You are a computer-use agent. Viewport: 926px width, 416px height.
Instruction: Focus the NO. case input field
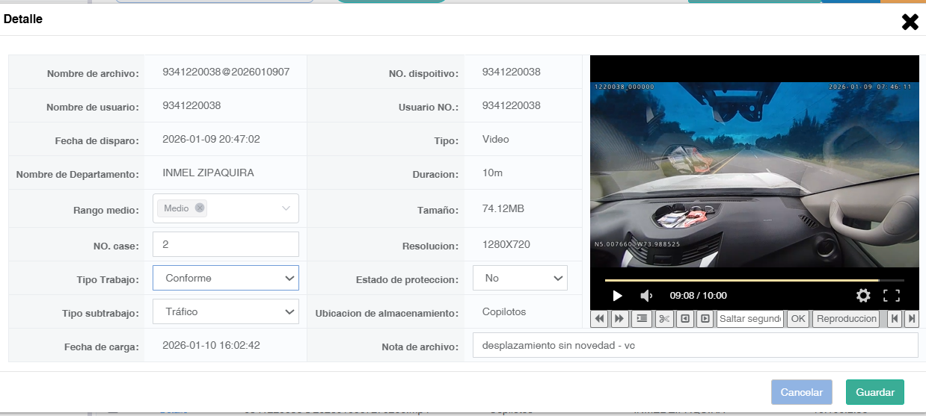(x=226, y=244)
